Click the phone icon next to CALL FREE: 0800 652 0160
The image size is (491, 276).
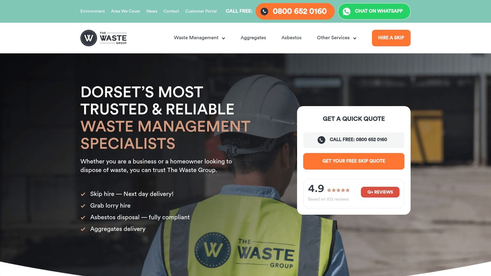[x=321, y=140]
